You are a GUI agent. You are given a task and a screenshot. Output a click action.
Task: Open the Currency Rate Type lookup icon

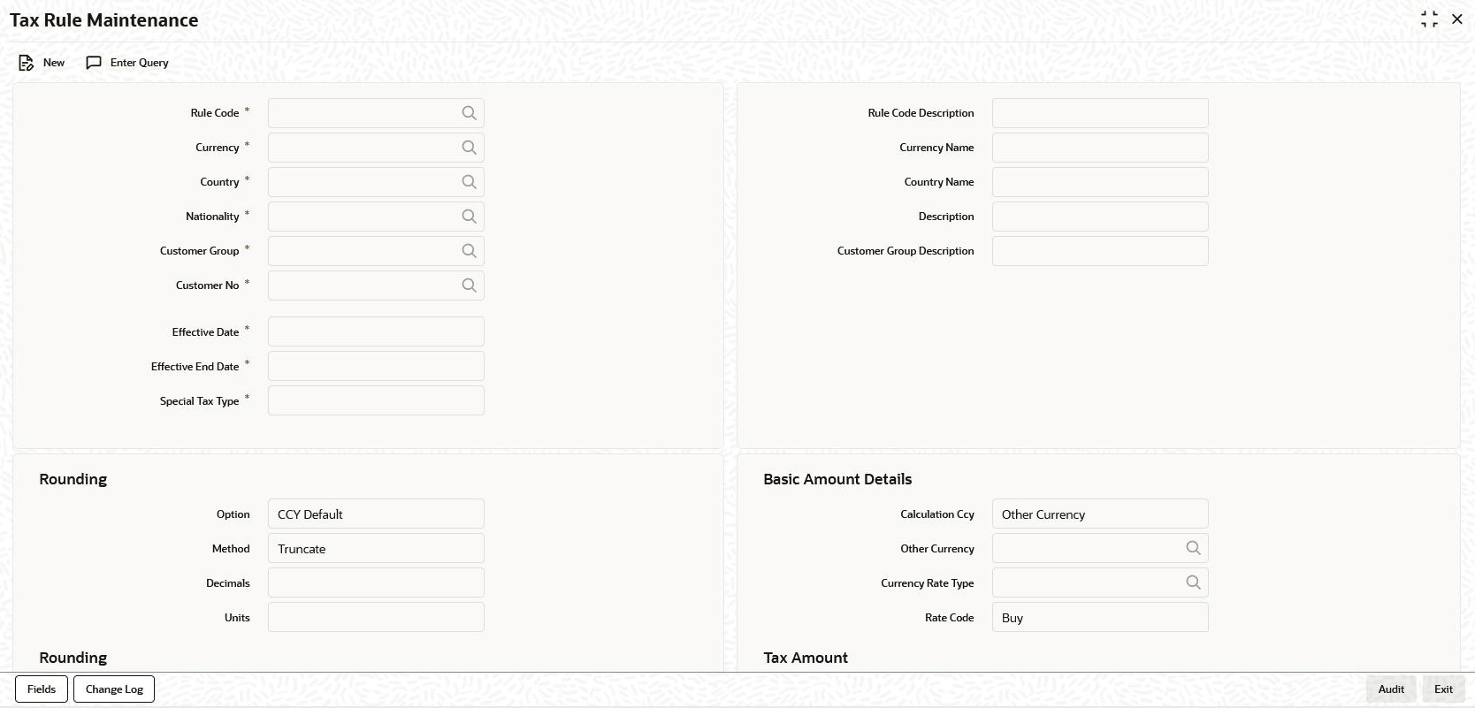tap(1193, 582)
